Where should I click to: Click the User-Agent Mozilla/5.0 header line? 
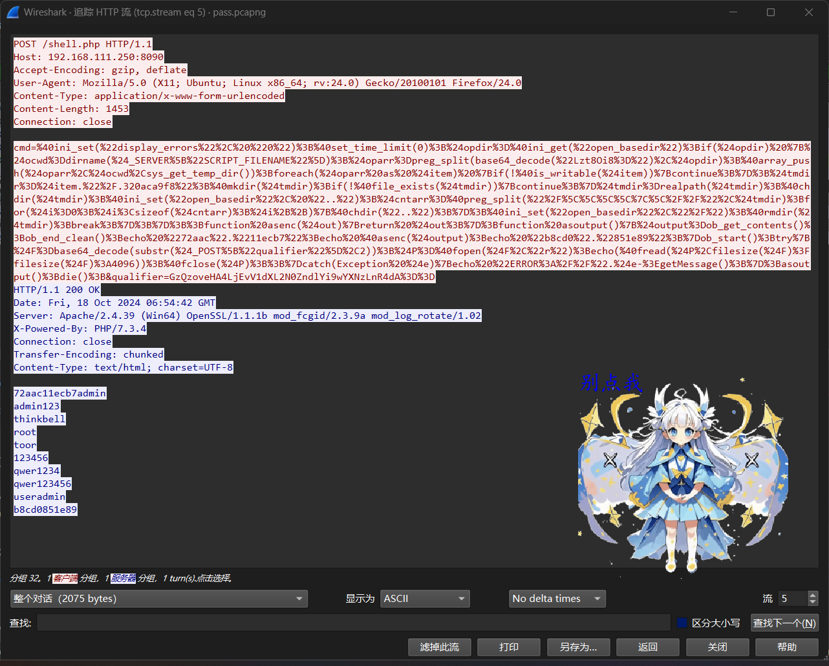268,83
